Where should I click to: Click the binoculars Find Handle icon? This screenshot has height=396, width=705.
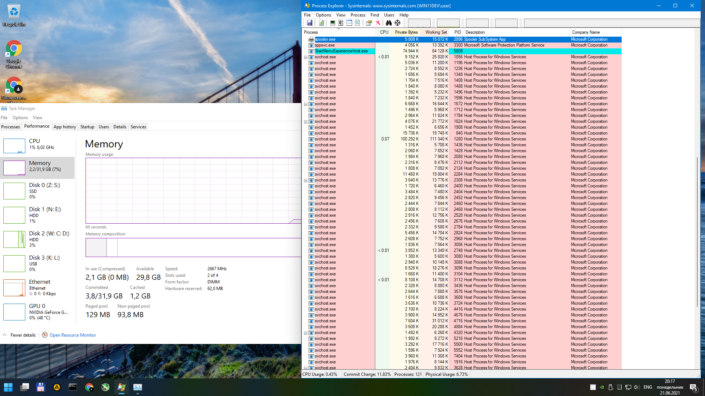[388, 23]
